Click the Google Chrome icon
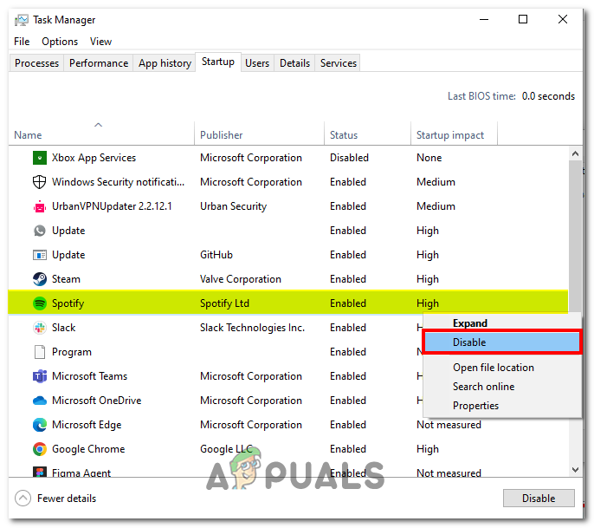This screenshot has height=528, width=594. pyautogui.click(x=39, y=449)
